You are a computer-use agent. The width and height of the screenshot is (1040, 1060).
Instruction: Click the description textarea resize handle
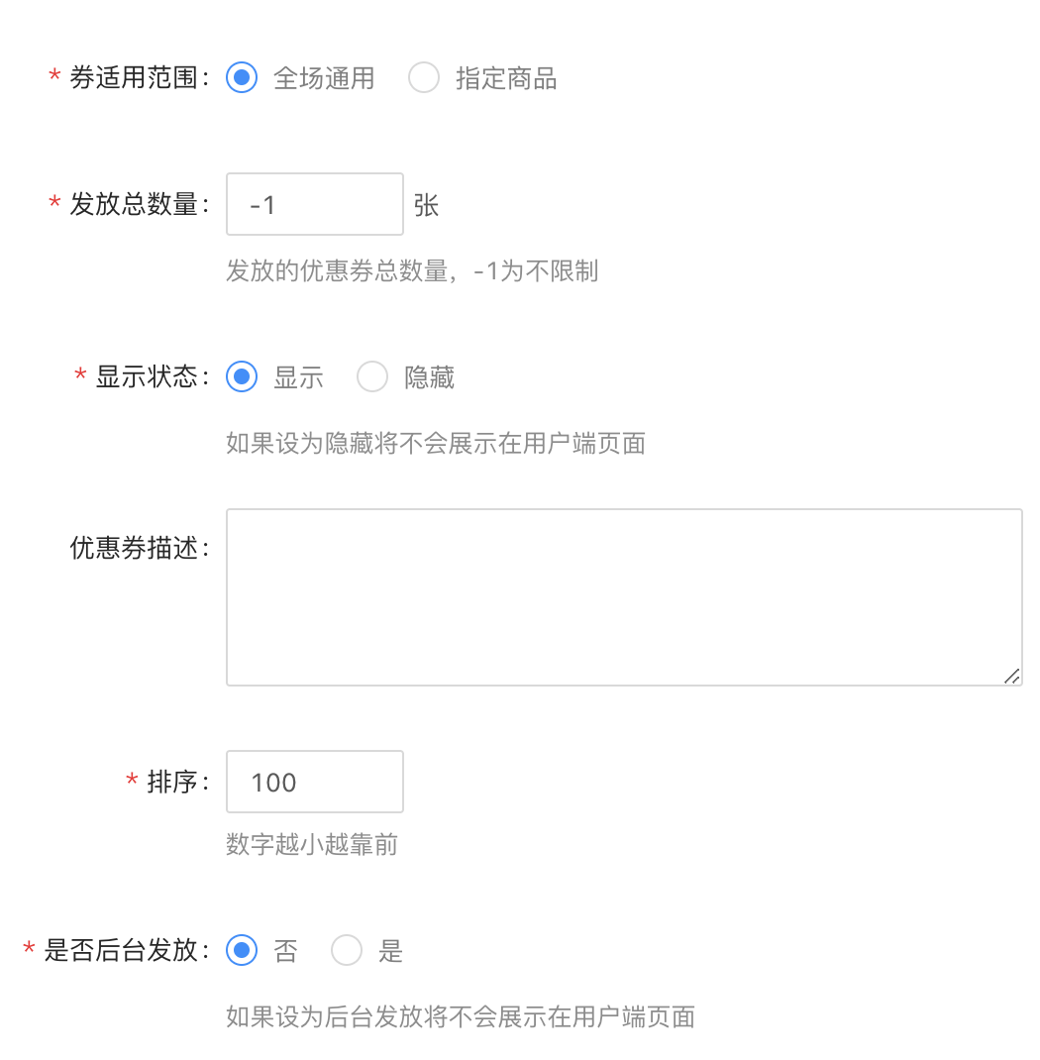pyautogui.click(x=1011, y=676)
